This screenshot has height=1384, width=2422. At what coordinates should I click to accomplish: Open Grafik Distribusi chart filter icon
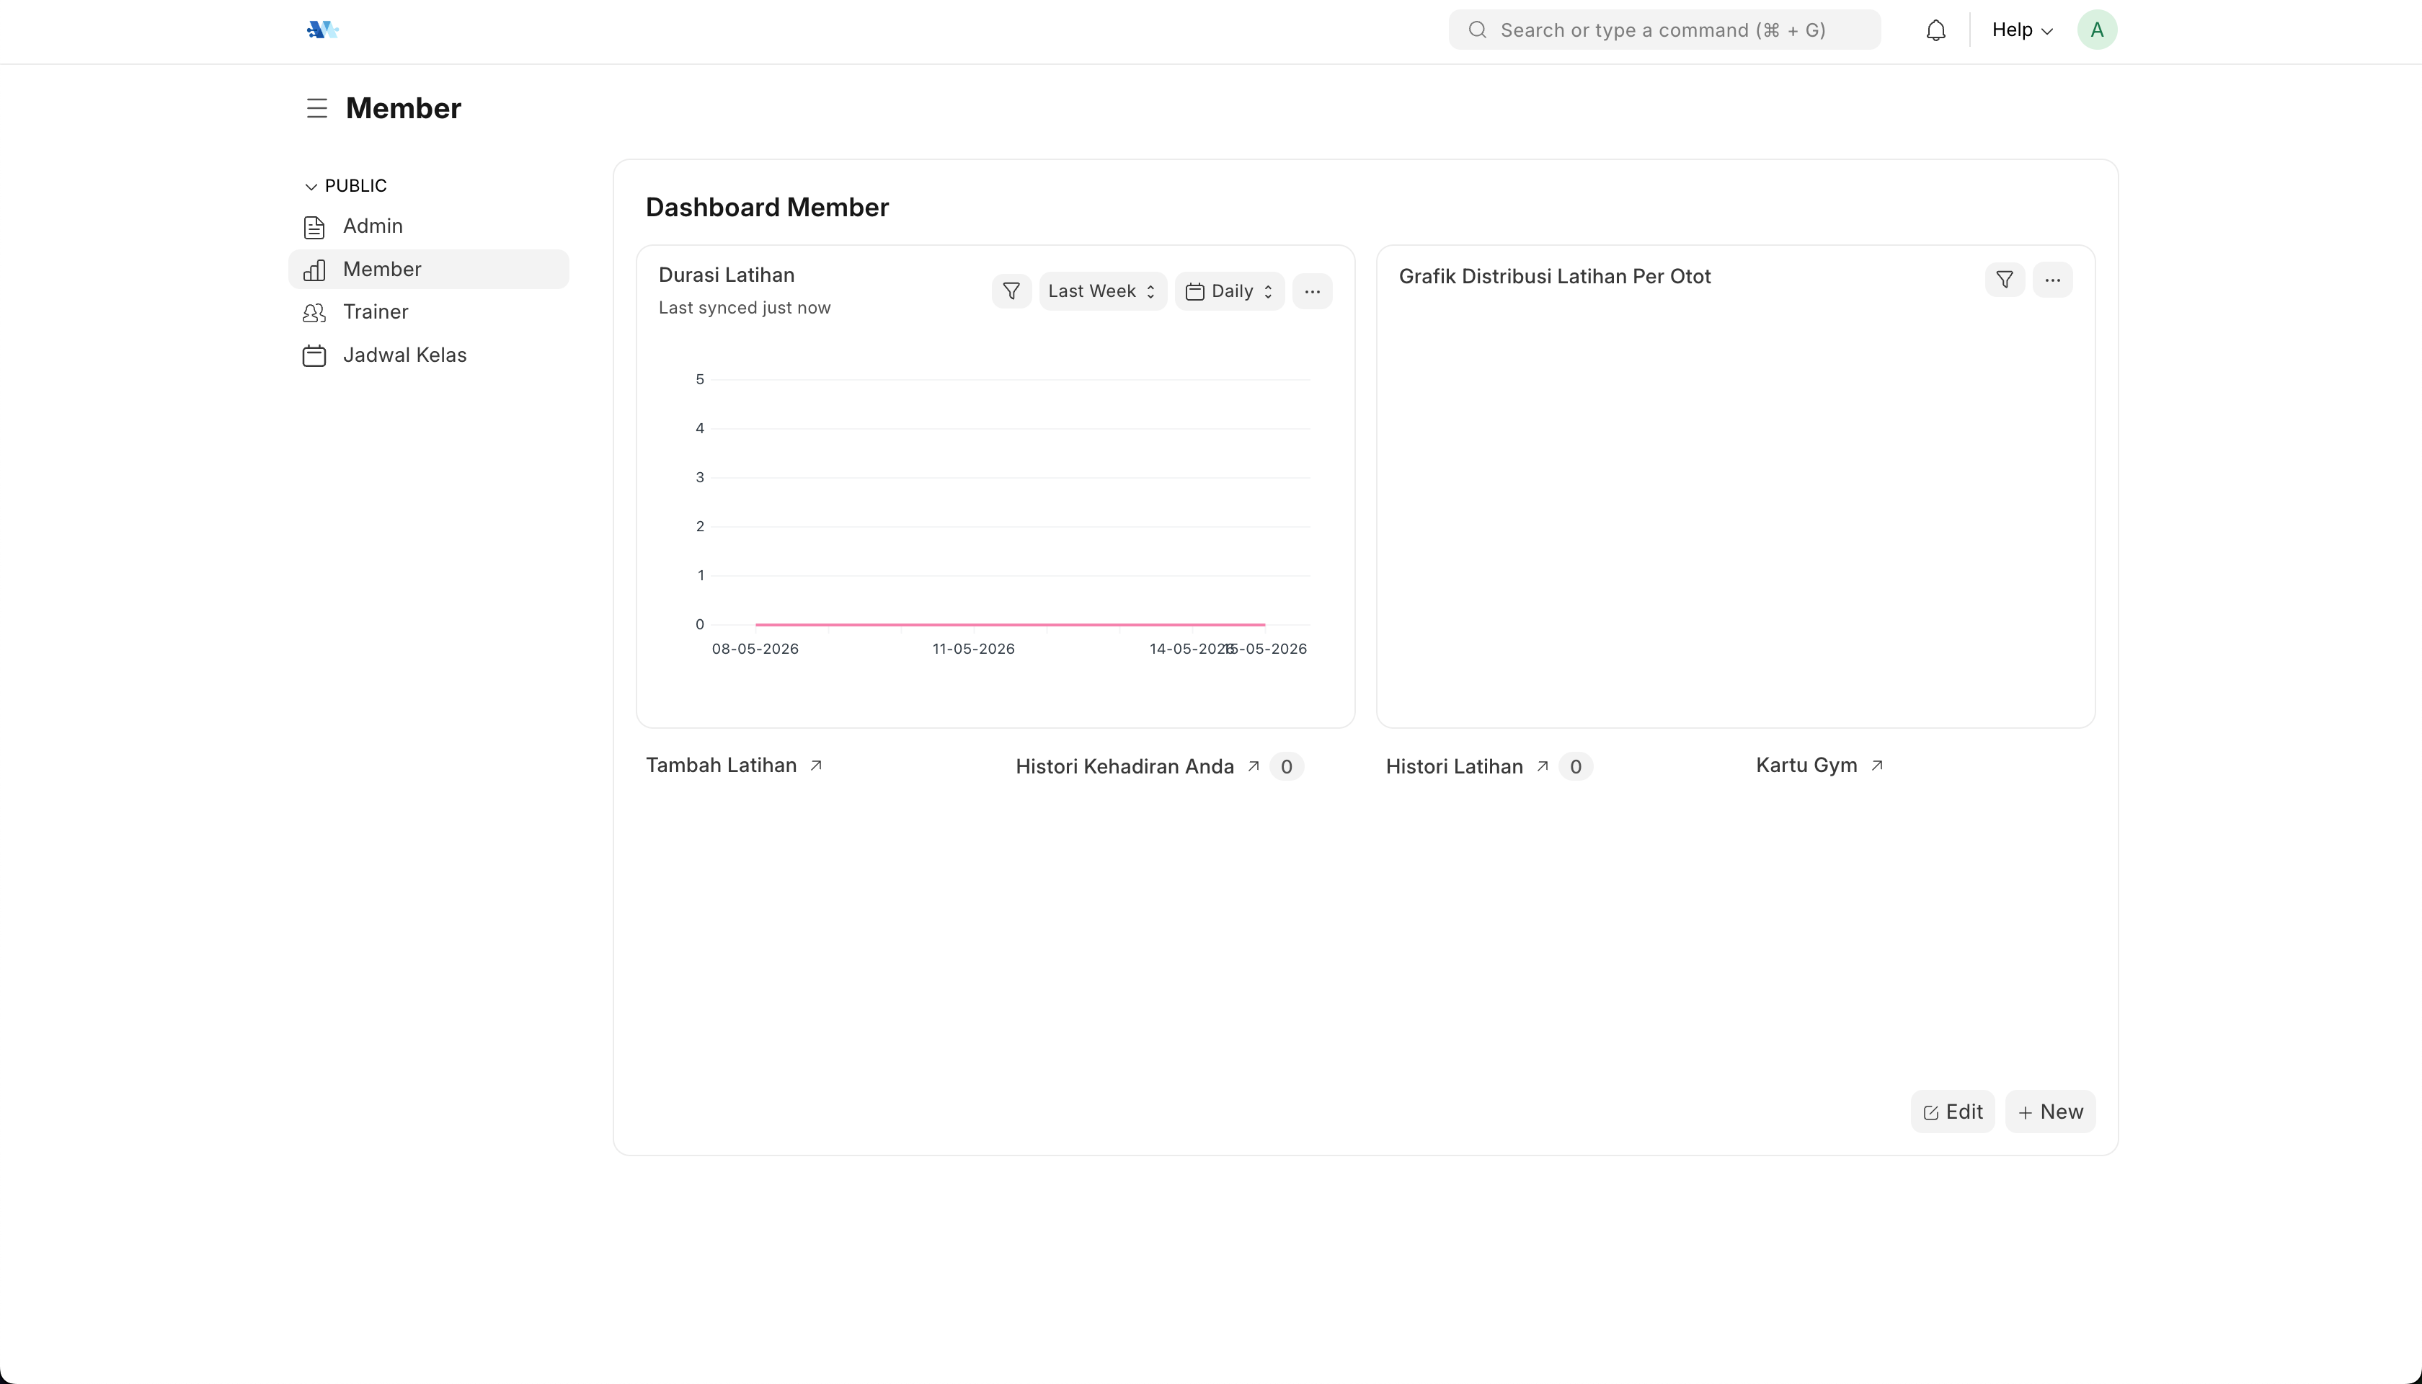tap(2004, 280)
